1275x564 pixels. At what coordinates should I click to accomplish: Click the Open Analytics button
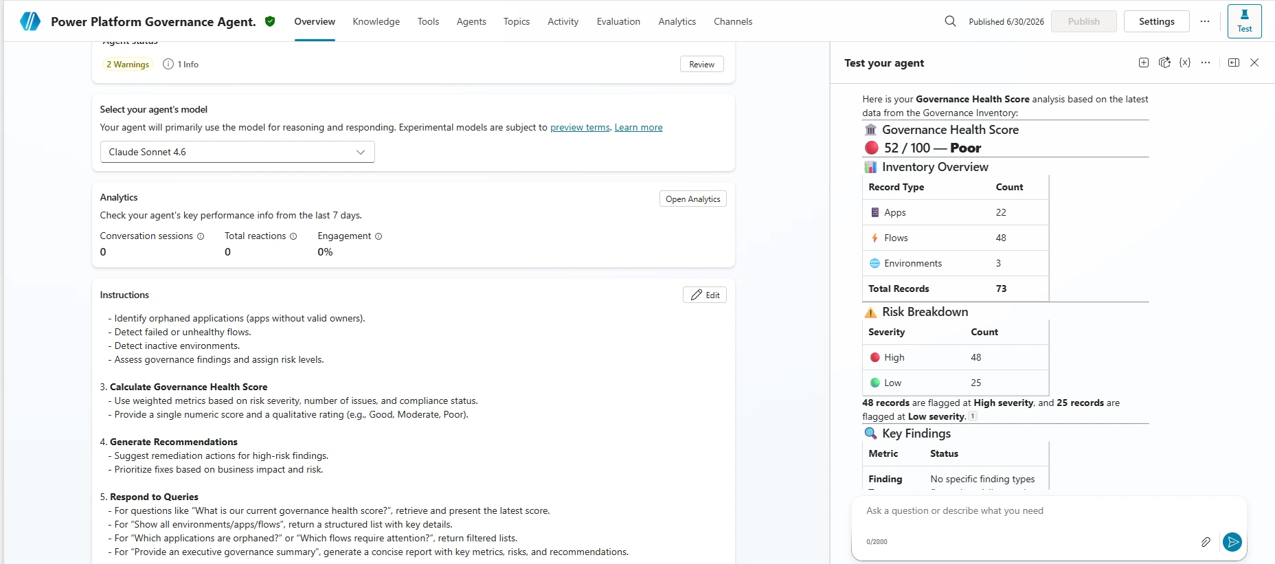tap(693, 199)
